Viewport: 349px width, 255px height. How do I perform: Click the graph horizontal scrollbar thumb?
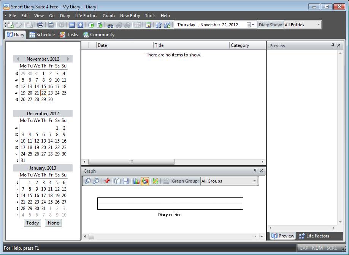pos(92,236)
